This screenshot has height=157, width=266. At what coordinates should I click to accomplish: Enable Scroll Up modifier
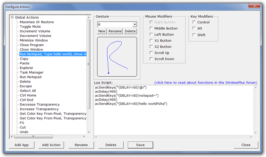pos(151,53)
